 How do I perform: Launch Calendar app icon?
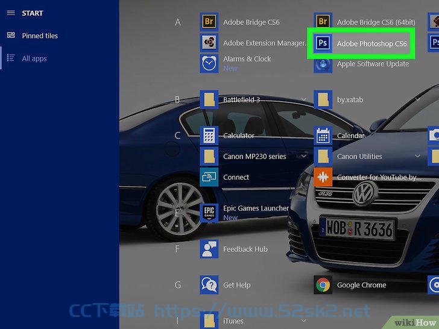(x=323, y=136)
